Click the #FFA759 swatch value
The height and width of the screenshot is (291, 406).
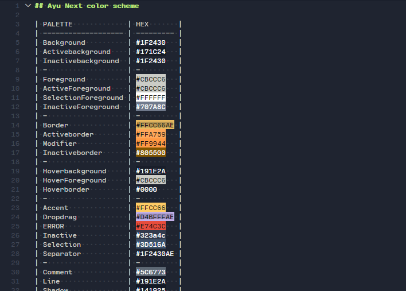151,134
